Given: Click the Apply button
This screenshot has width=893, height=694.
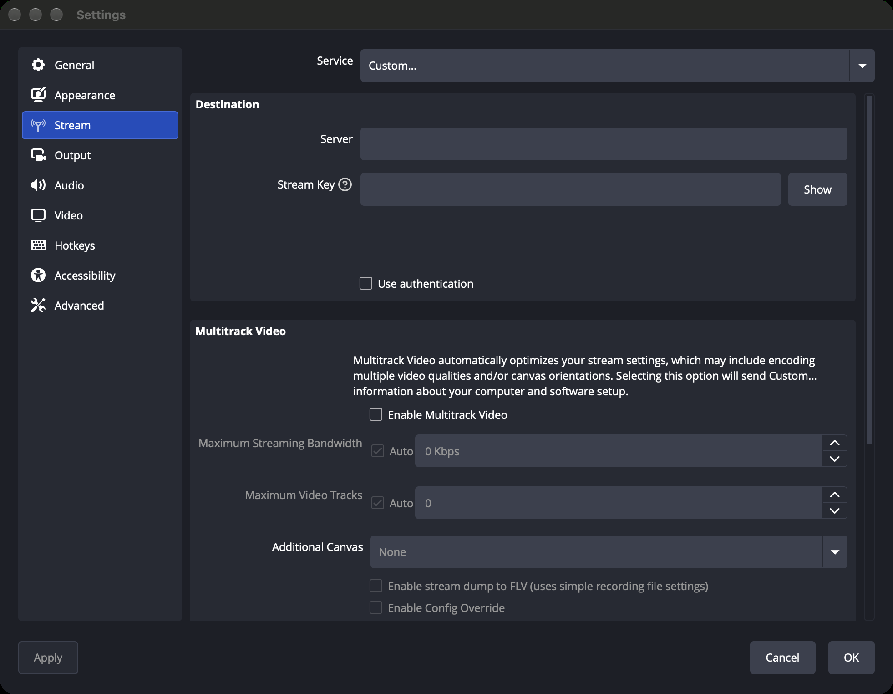Looking at the screenshot, I should (48, 658).
